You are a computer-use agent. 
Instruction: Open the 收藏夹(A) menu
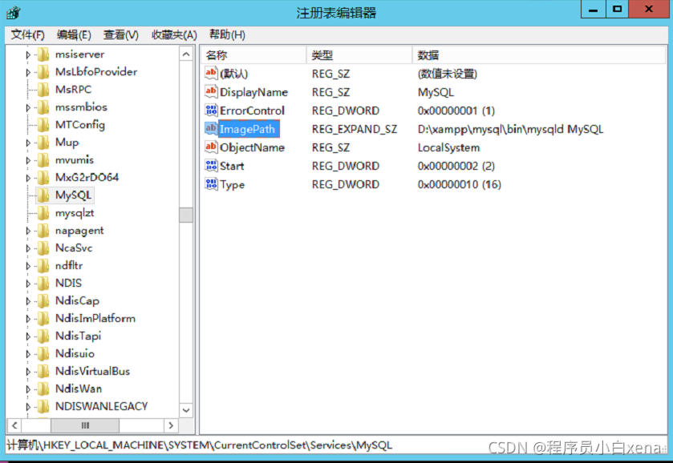point(174,34)
